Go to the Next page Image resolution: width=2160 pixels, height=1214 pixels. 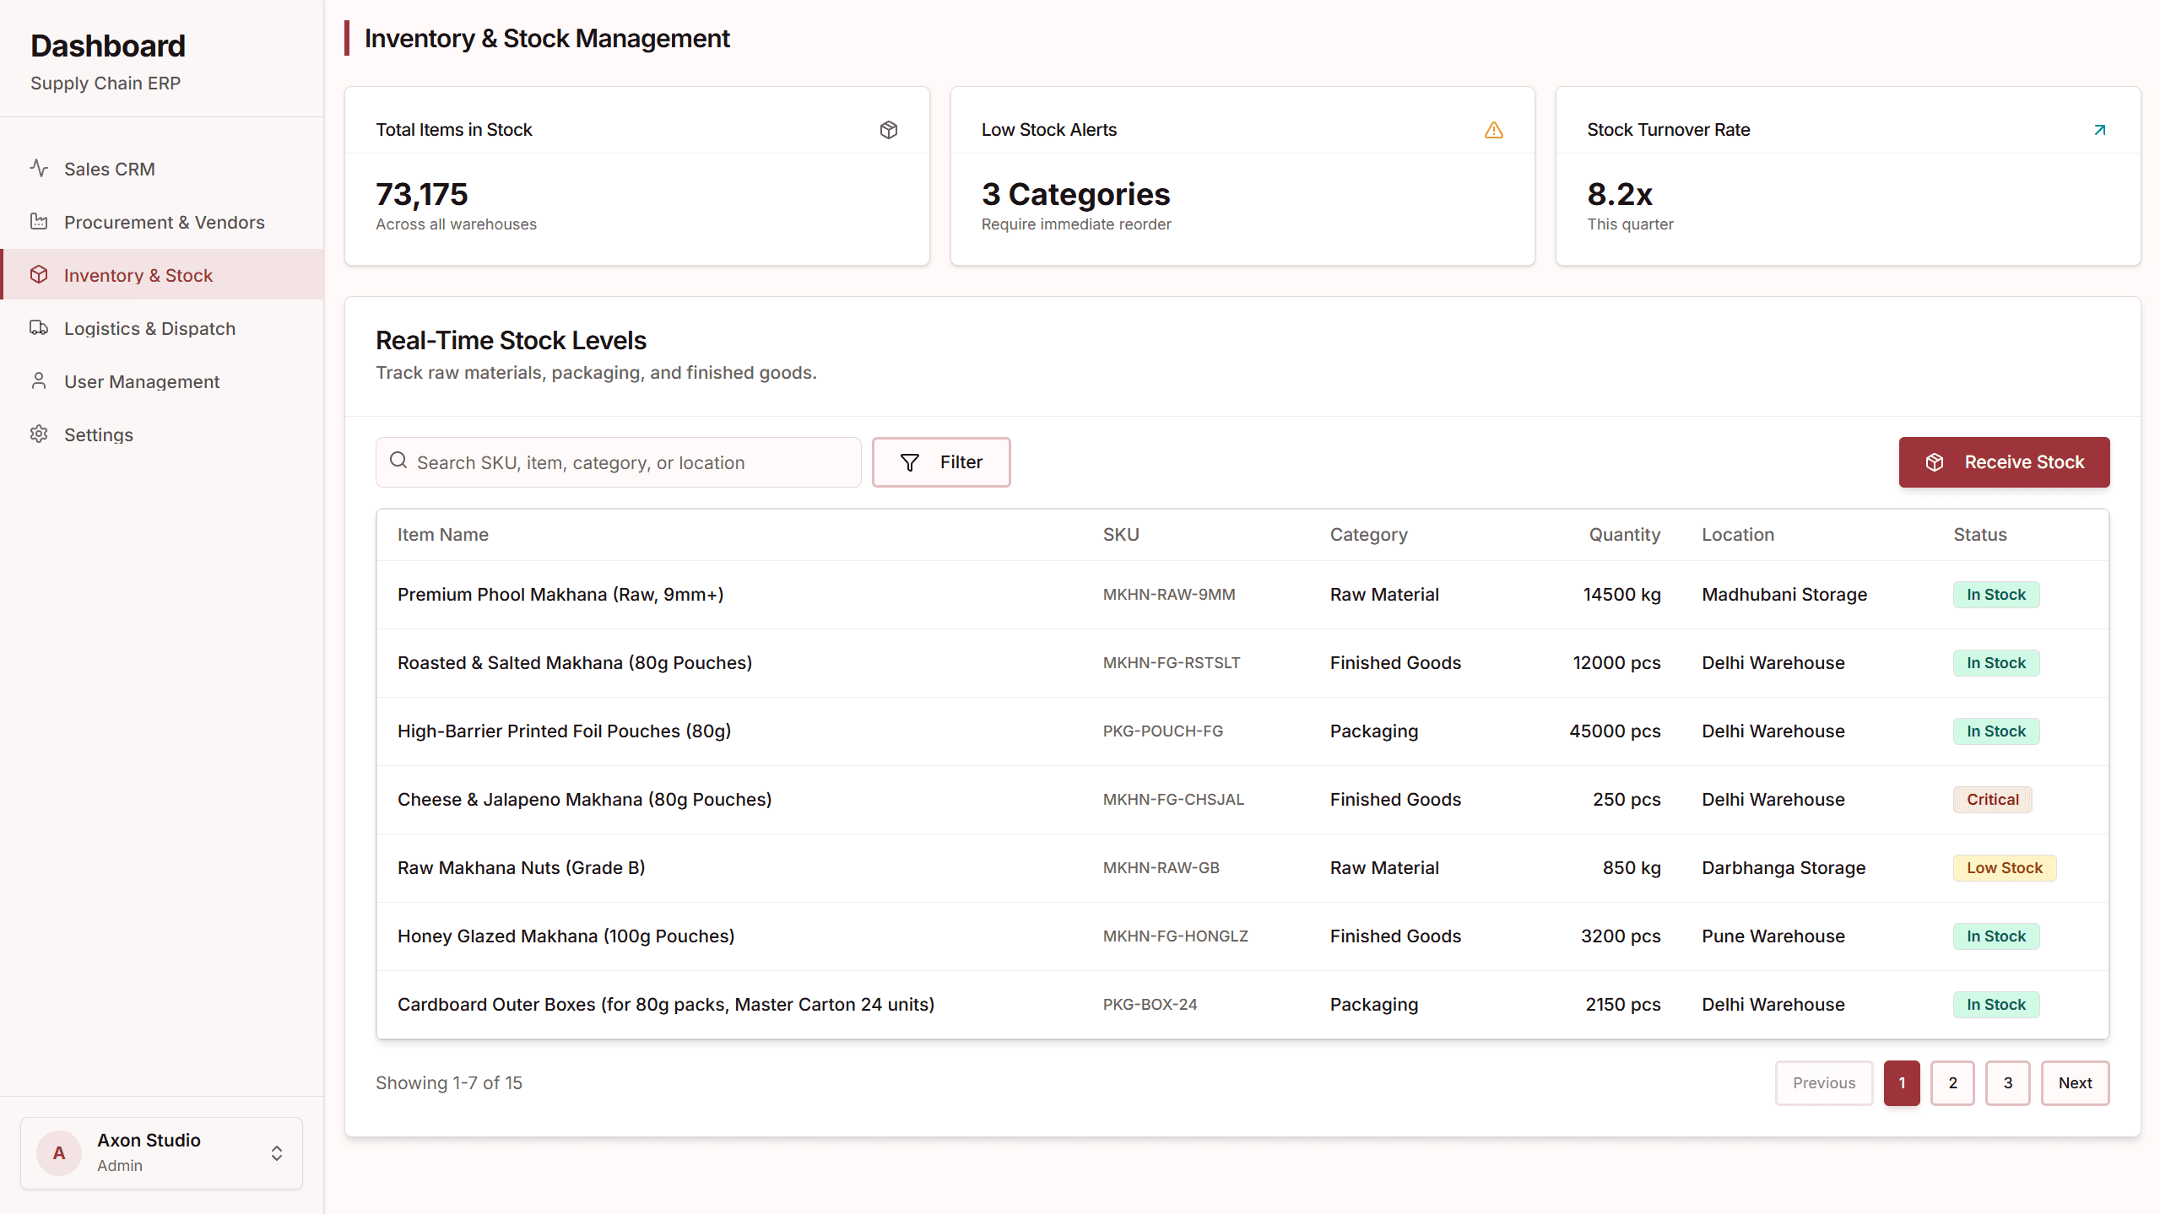[2075, 1083]
